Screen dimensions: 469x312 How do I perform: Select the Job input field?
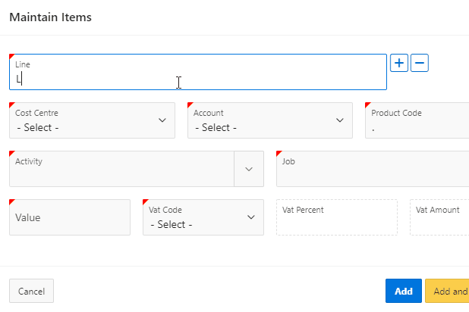(x=373, y=169)
